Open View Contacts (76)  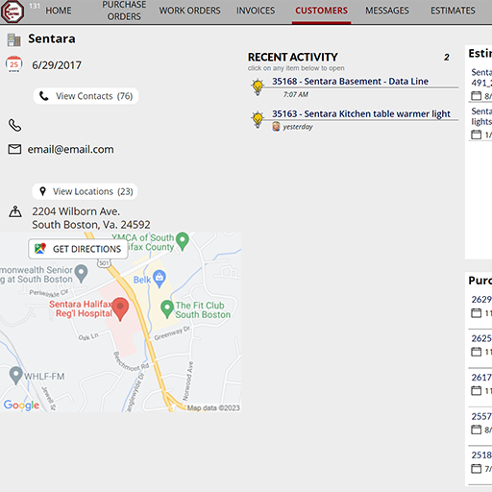point(86,96)
